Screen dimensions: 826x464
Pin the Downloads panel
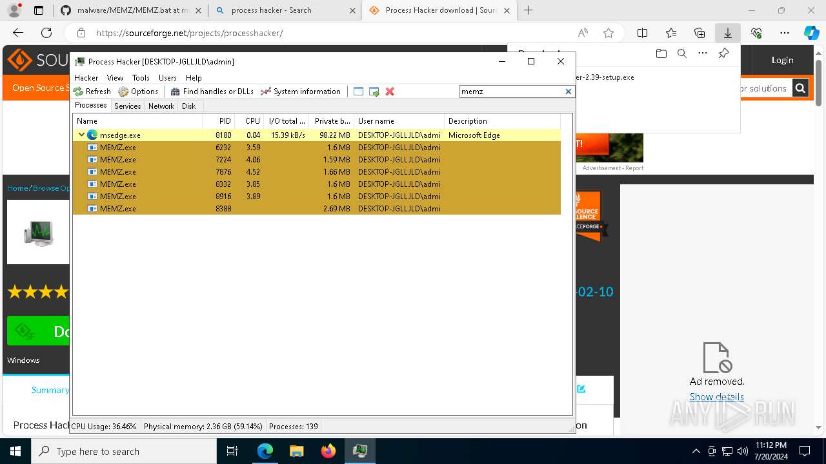click(x=723, y=53)
